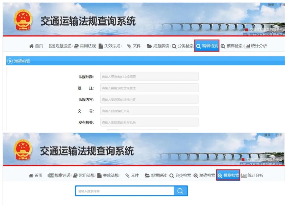Click the home icon beside 首页

click(x=32, y=46)
